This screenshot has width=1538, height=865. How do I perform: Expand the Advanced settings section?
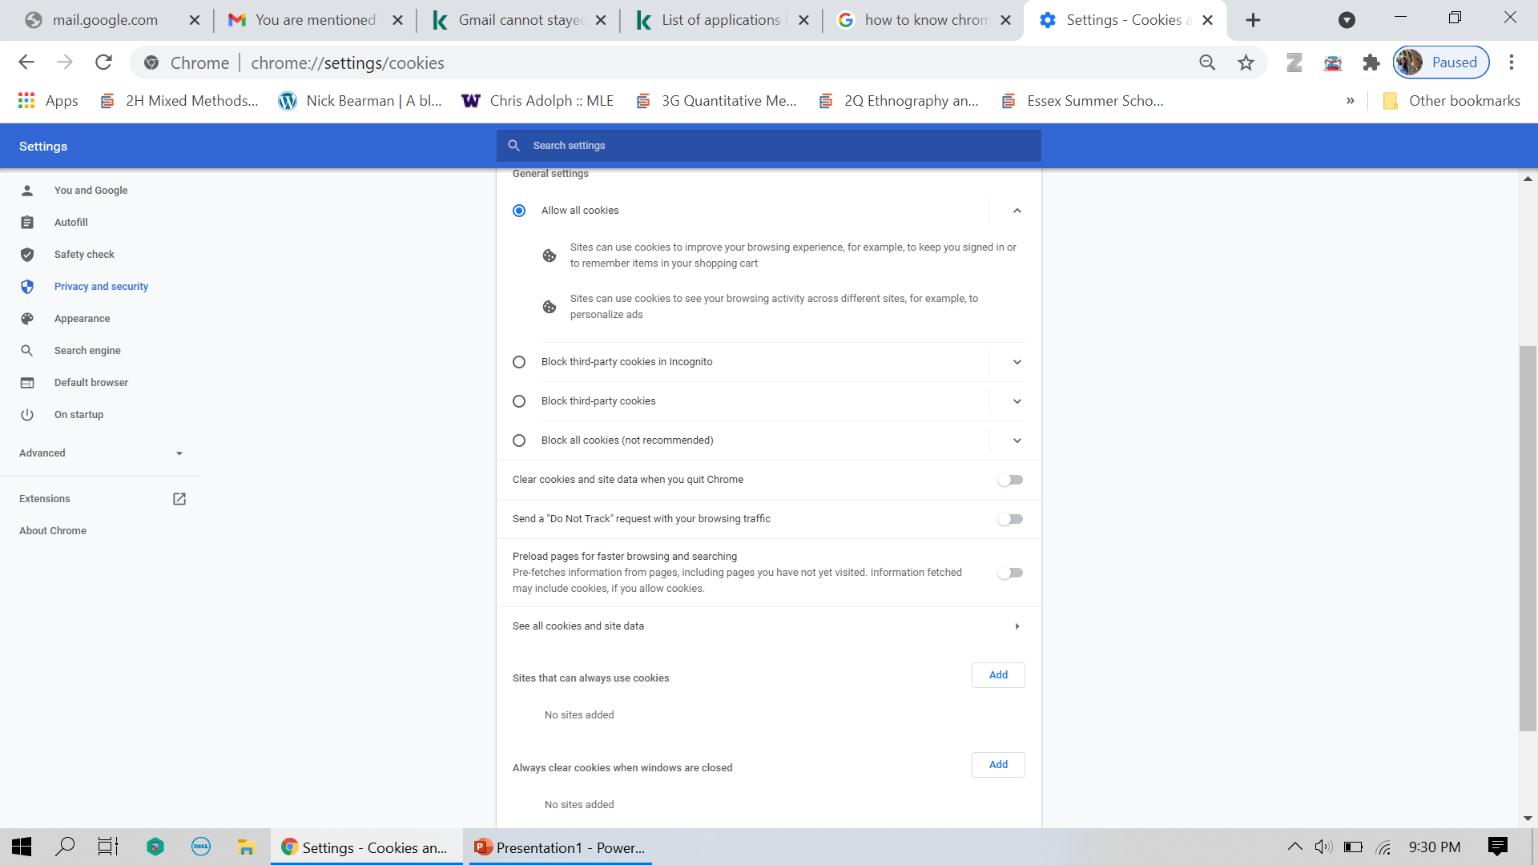point(101,453)
